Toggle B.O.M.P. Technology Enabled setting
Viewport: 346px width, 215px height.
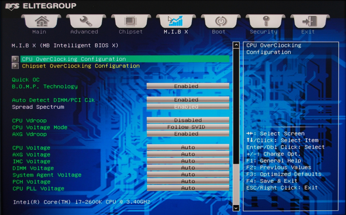pyautogui.click(x=188, y=86)
